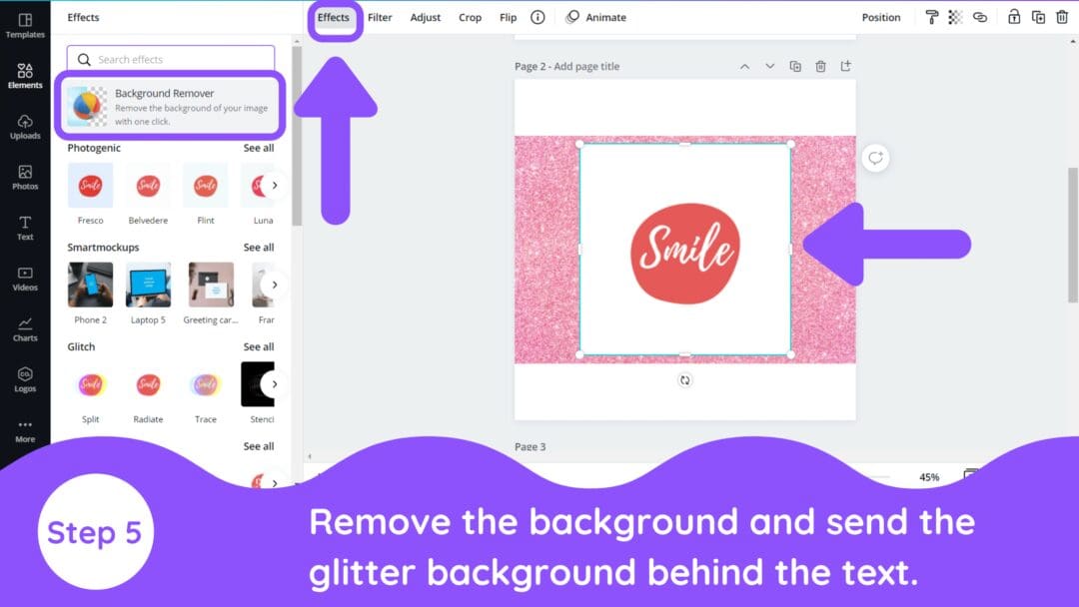
Task: Switch to the Effects tab
Action: [x=334, y=17]
